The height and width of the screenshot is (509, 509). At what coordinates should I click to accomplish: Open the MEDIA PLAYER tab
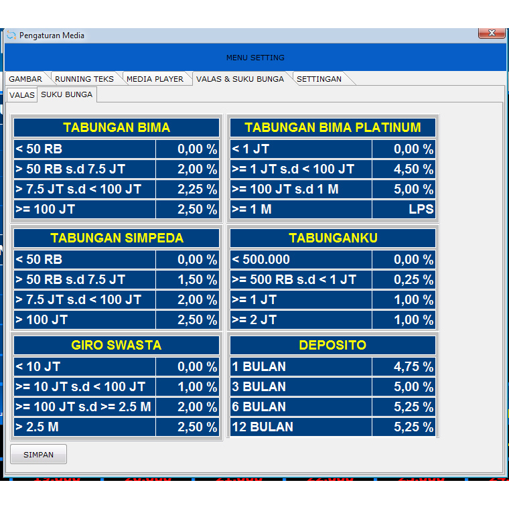point(155,79)
